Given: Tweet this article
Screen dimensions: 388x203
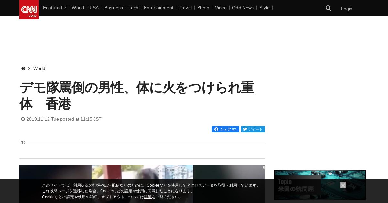Looking at the screenshot, I should (x=253, y=129).
